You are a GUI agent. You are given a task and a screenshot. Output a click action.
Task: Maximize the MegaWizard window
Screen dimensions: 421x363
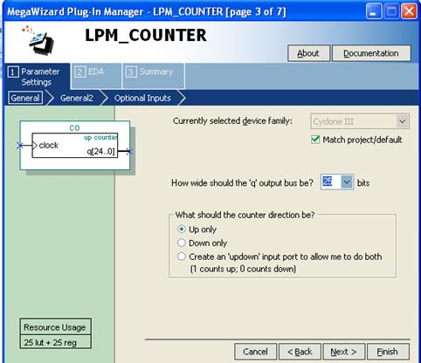point(391,12)
